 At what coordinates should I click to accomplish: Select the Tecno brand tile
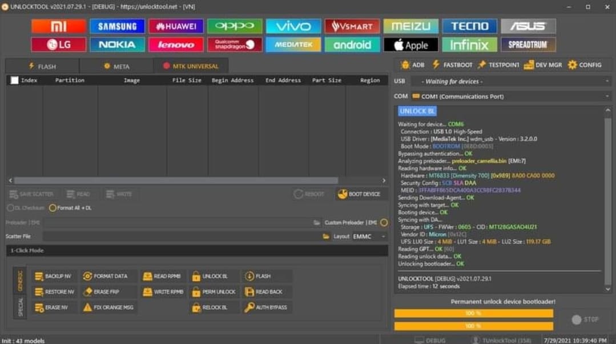click(x=469, y=26)
